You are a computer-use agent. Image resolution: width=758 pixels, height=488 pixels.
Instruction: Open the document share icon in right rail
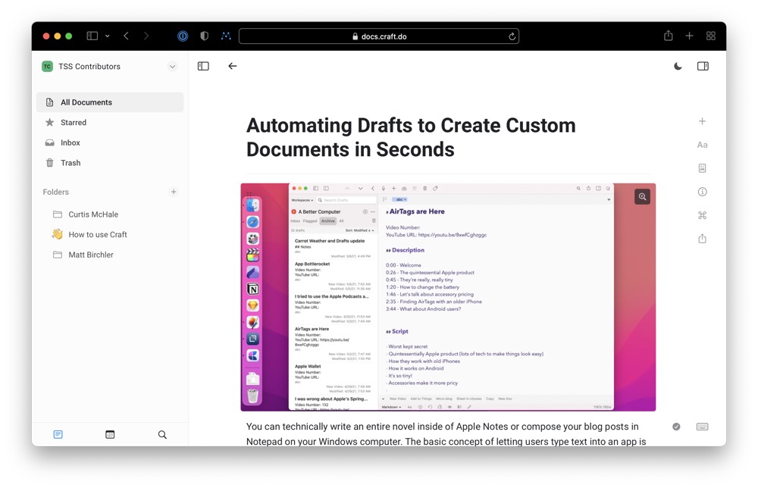[703, 239]
